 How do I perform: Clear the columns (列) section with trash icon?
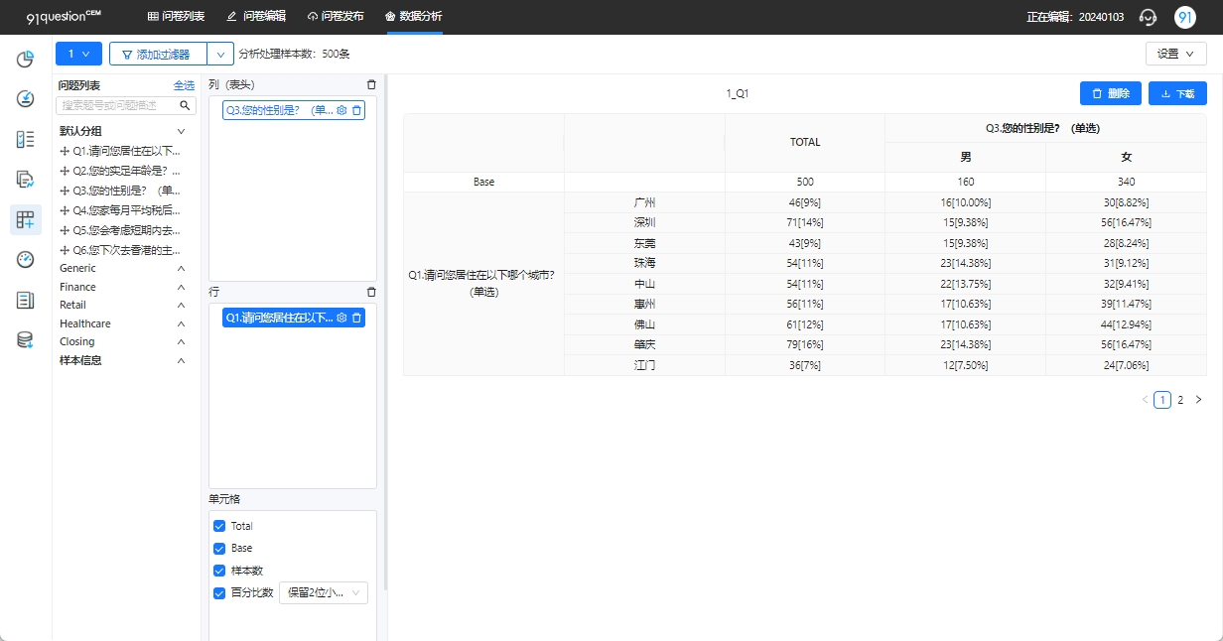371,85
